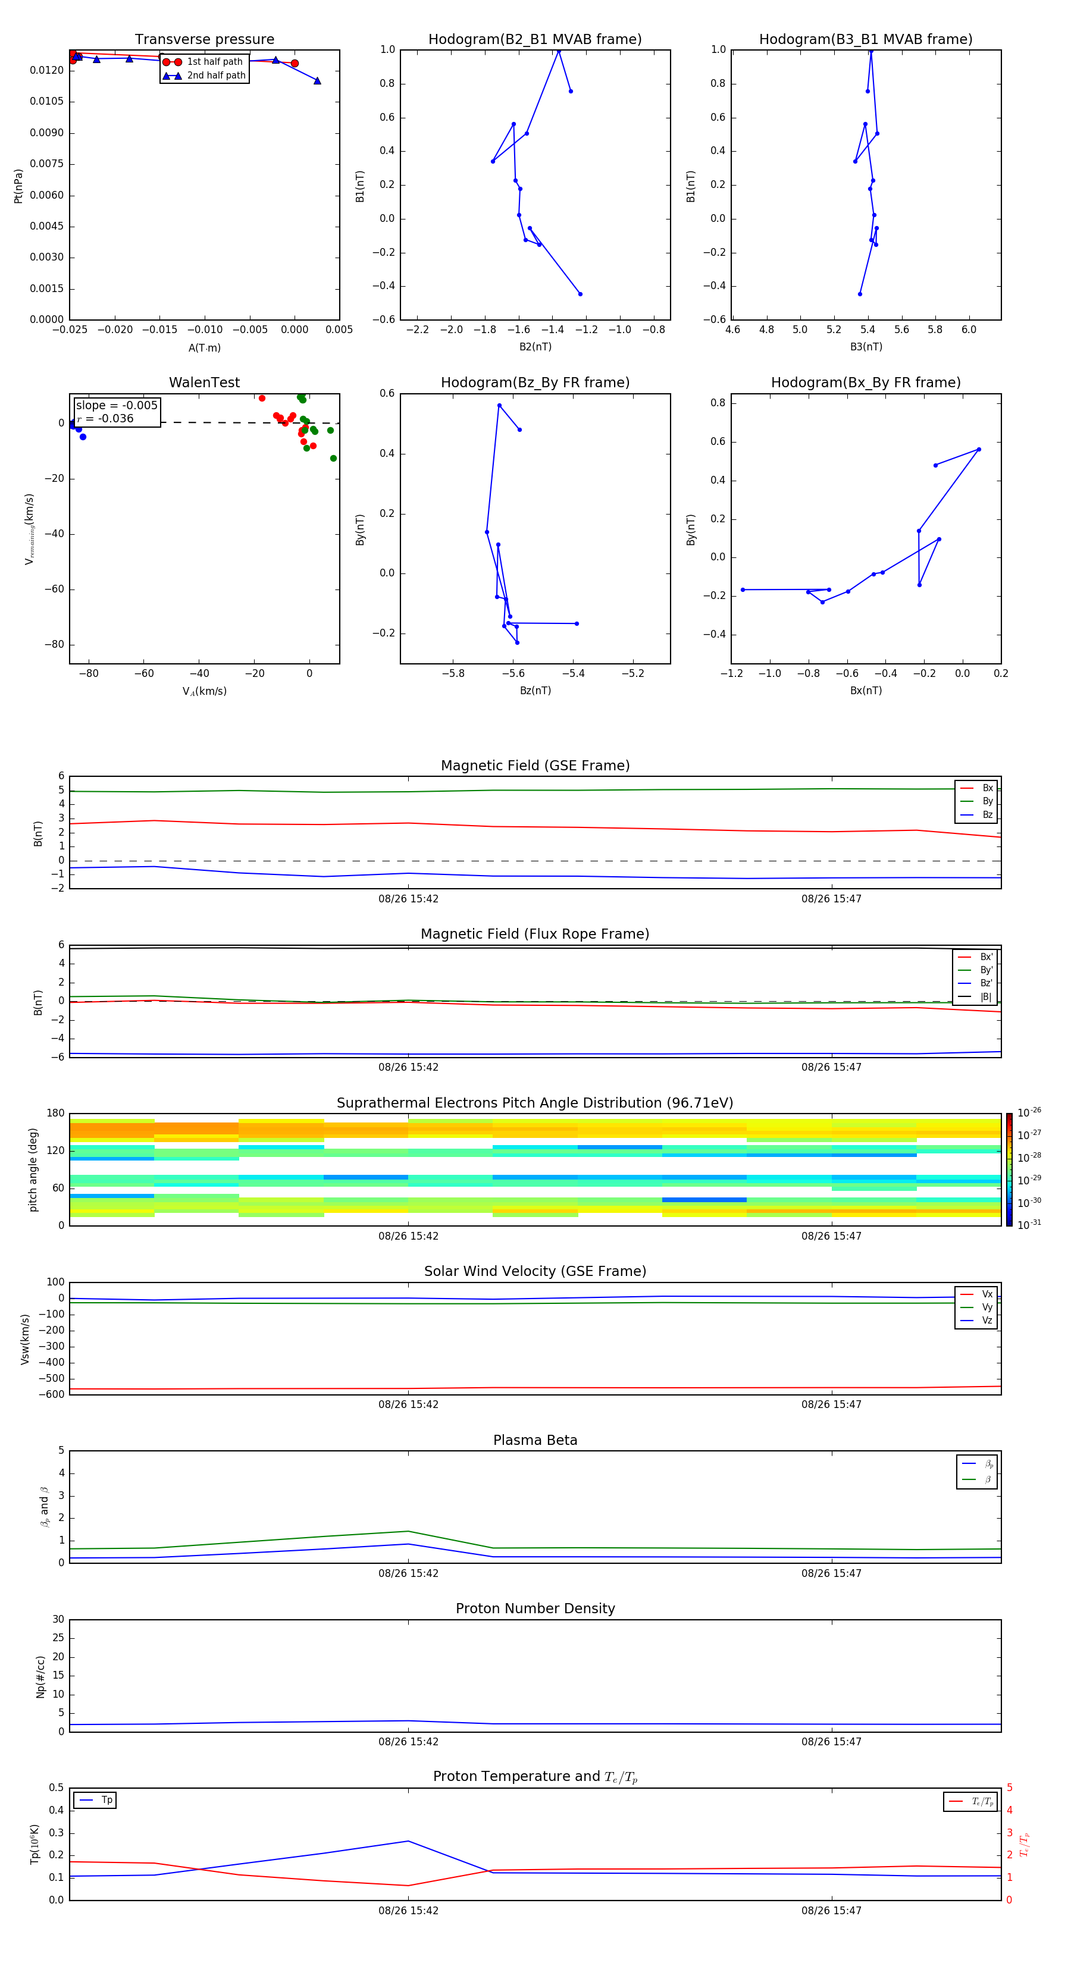Click the Tp legend entry
Screen dimensions: 1071x1963
click(x=95, y=1800)
